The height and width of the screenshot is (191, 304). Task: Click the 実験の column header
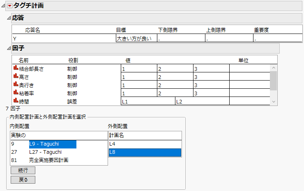pos(18,135)
